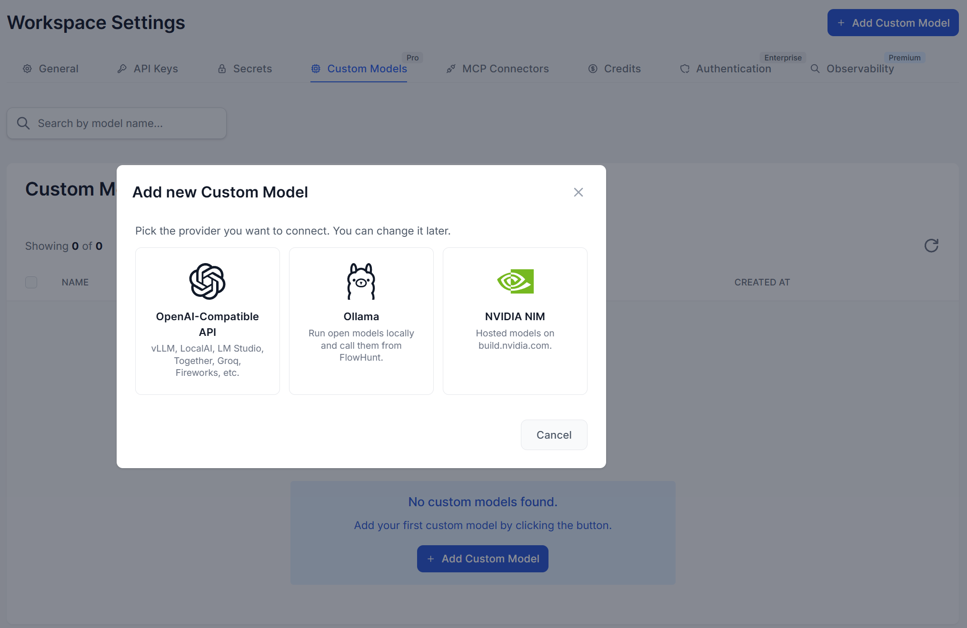Click the top-right Add Custom Model button
Viewport: 967px width, 628px height.
click(x=893, y=23)
